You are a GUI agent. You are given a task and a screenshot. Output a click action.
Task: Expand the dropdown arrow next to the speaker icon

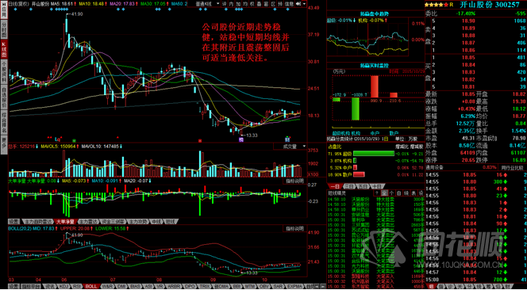pos(304,4)
